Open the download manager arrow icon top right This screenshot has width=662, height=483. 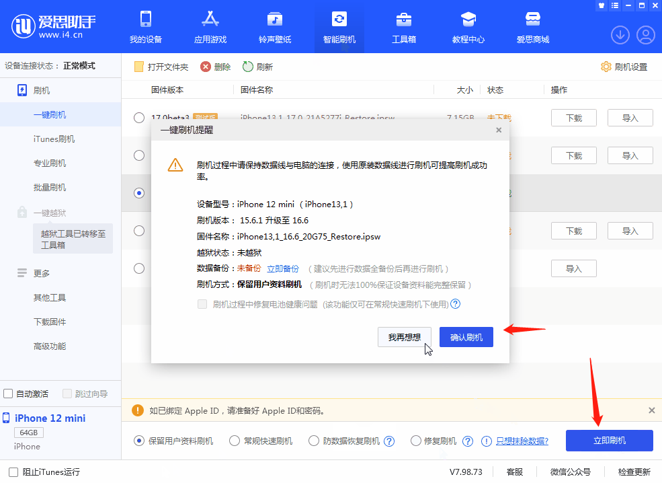(x=620, y=35)
